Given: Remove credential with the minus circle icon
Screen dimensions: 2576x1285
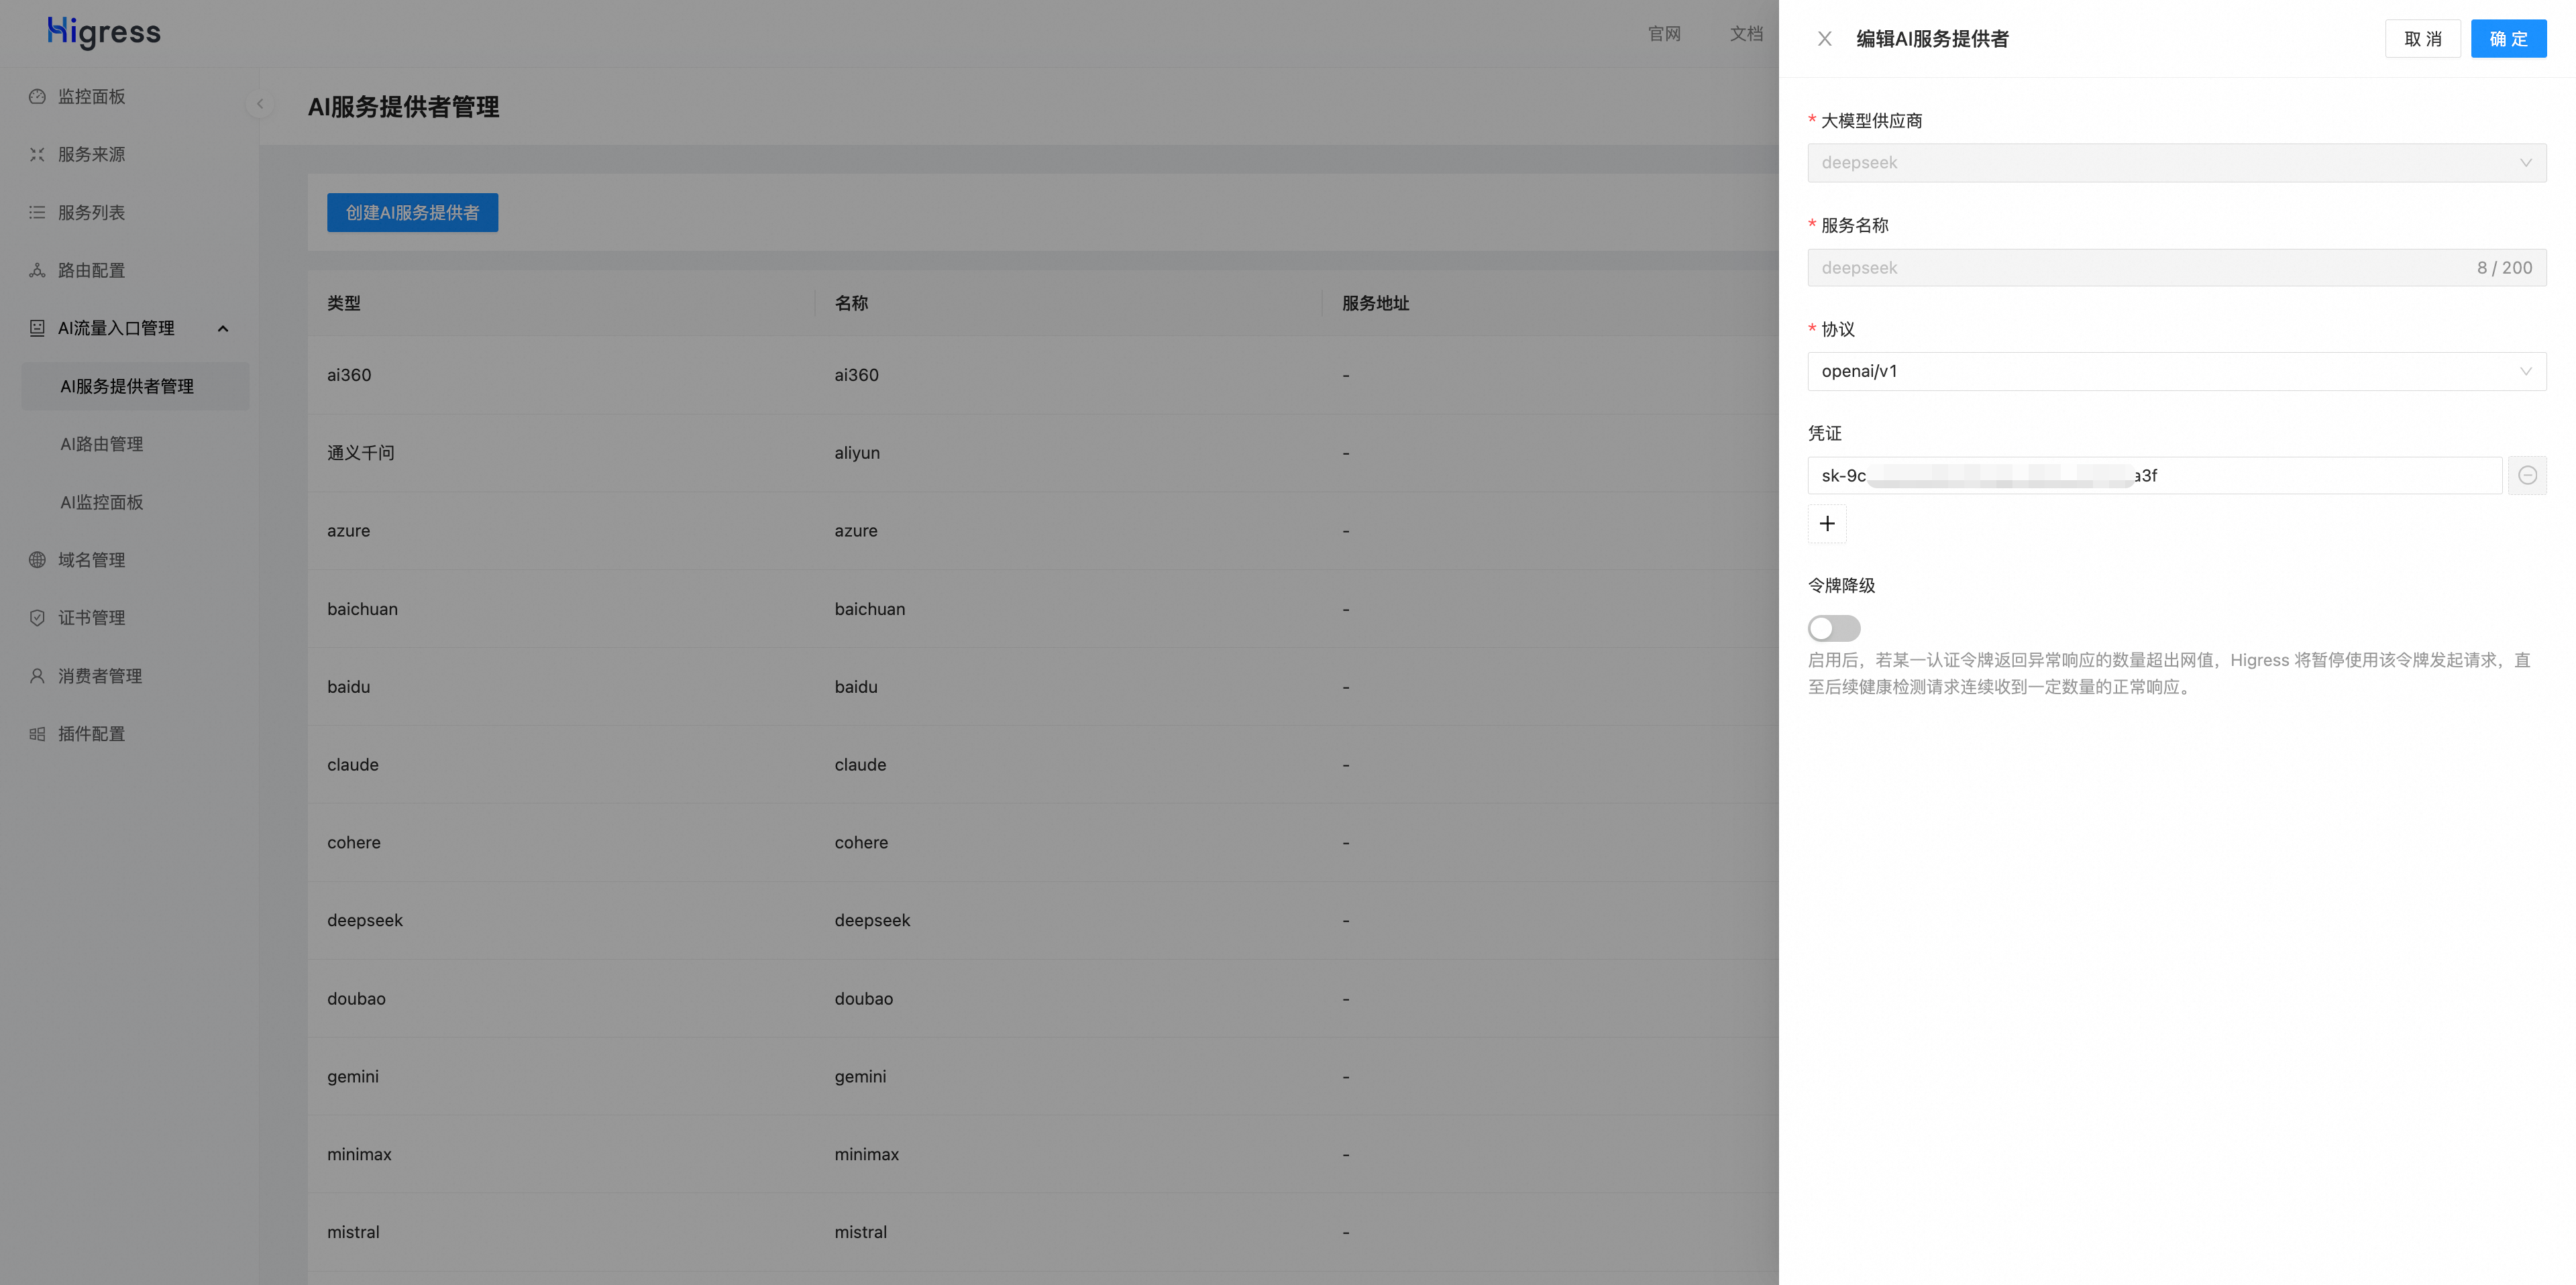Looking at the screenshot, I should [x=2527, y=476].
